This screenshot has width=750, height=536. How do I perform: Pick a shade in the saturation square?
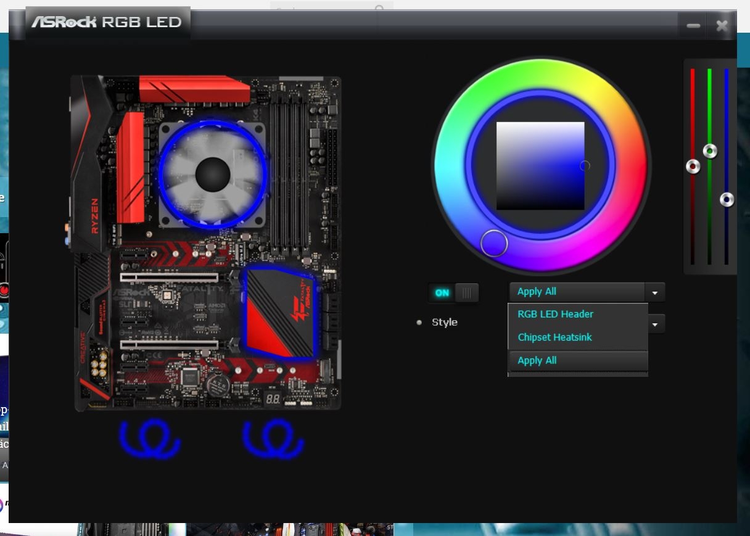point(540,166)
